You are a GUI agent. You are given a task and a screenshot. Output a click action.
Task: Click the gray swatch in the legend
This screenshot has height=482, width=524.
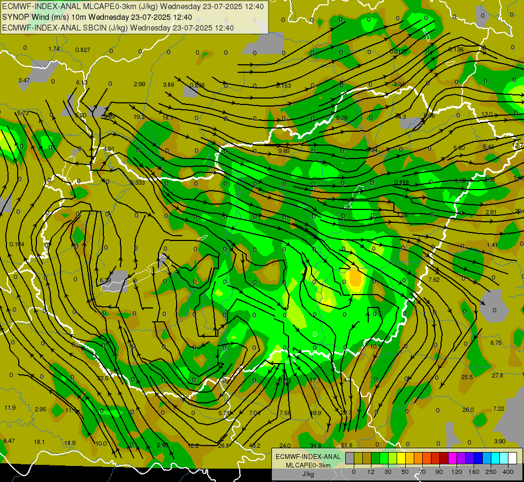[350, 458]
